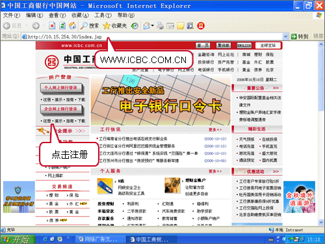Click the keys icon beside 安全提示
Image resolution: width=325 pixels, height=244 pixels.
pos(43,131)
